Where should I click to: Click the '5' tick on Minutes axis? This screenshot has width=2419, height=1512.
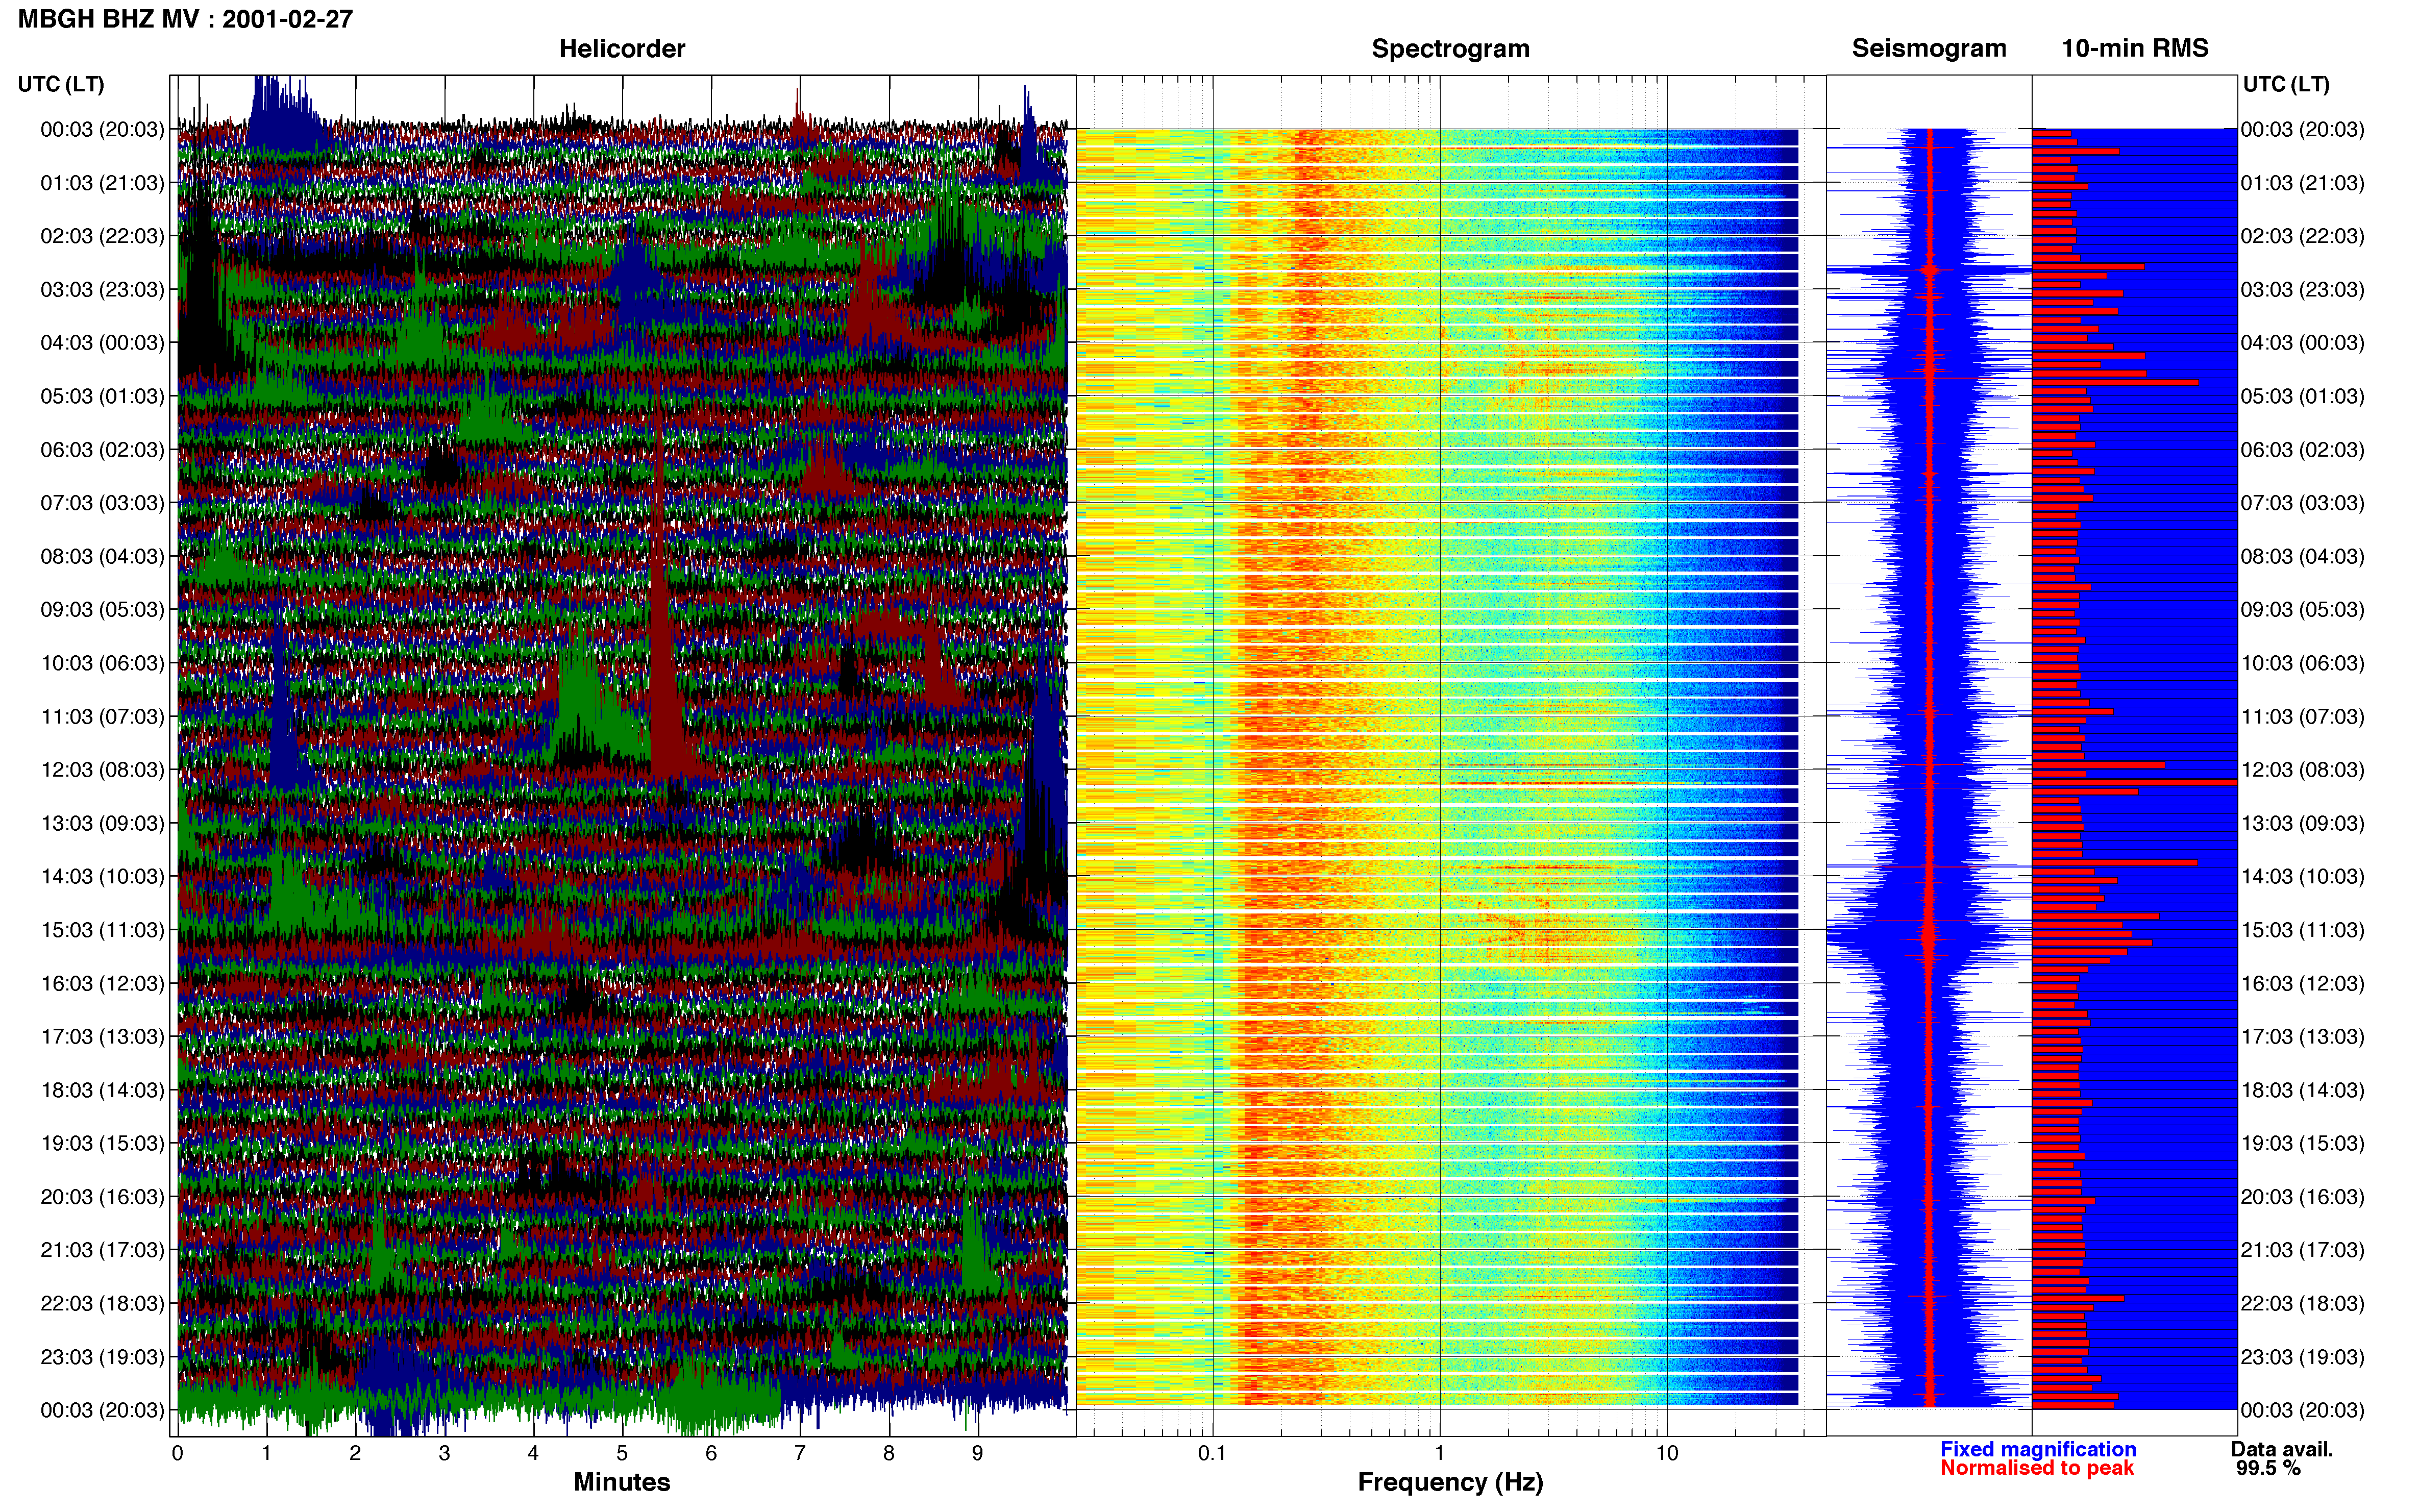coord(622,1454)
